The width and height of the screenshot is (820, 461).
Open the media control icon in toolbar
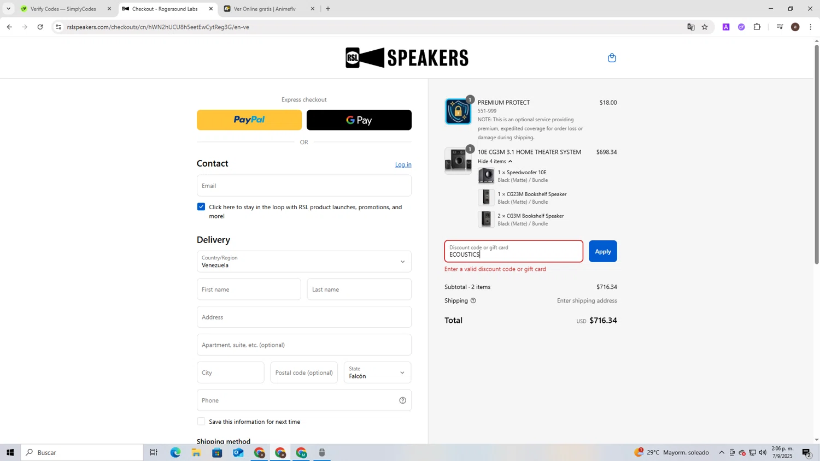tap(780, 27)
